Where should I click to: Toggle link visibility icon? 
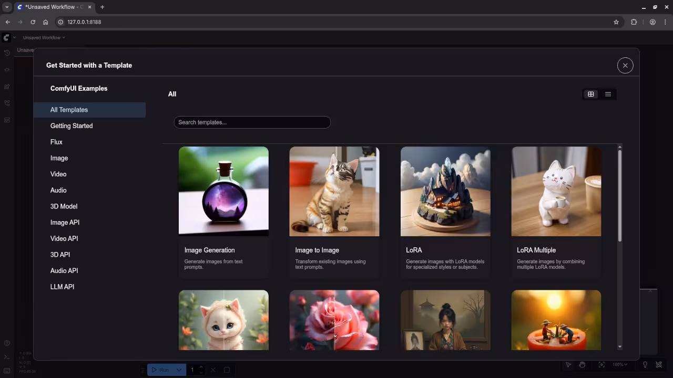(659, 364)
